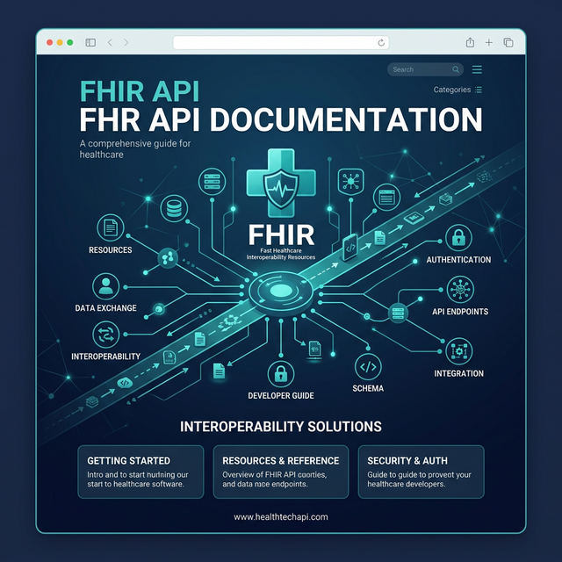Add a new tab with the plus icon
Viewport: 562px width, 562px height.
coord(488,43)
